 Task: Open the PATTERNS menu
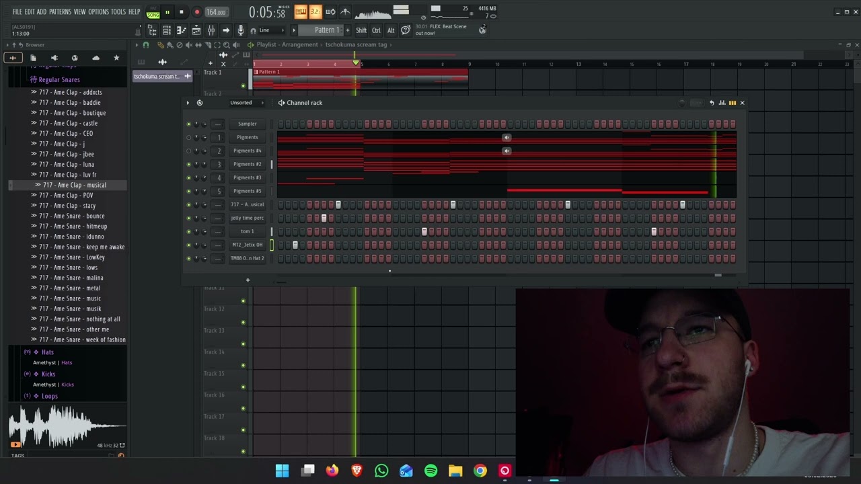click(60, 11)
